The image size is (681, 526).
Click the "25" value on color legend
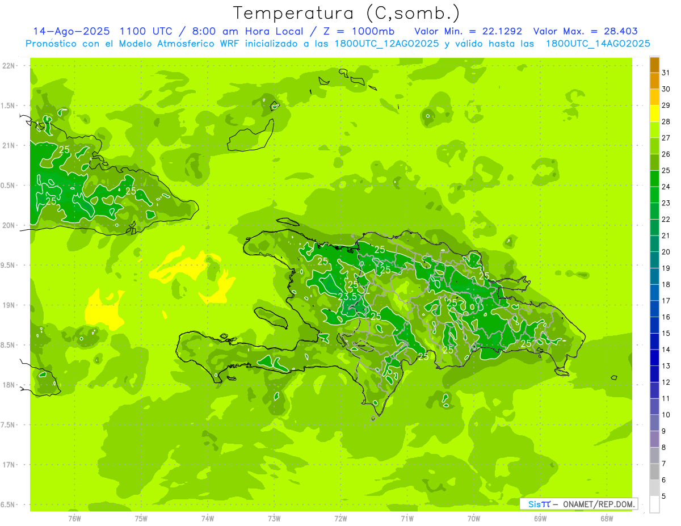tap(666, 170)
